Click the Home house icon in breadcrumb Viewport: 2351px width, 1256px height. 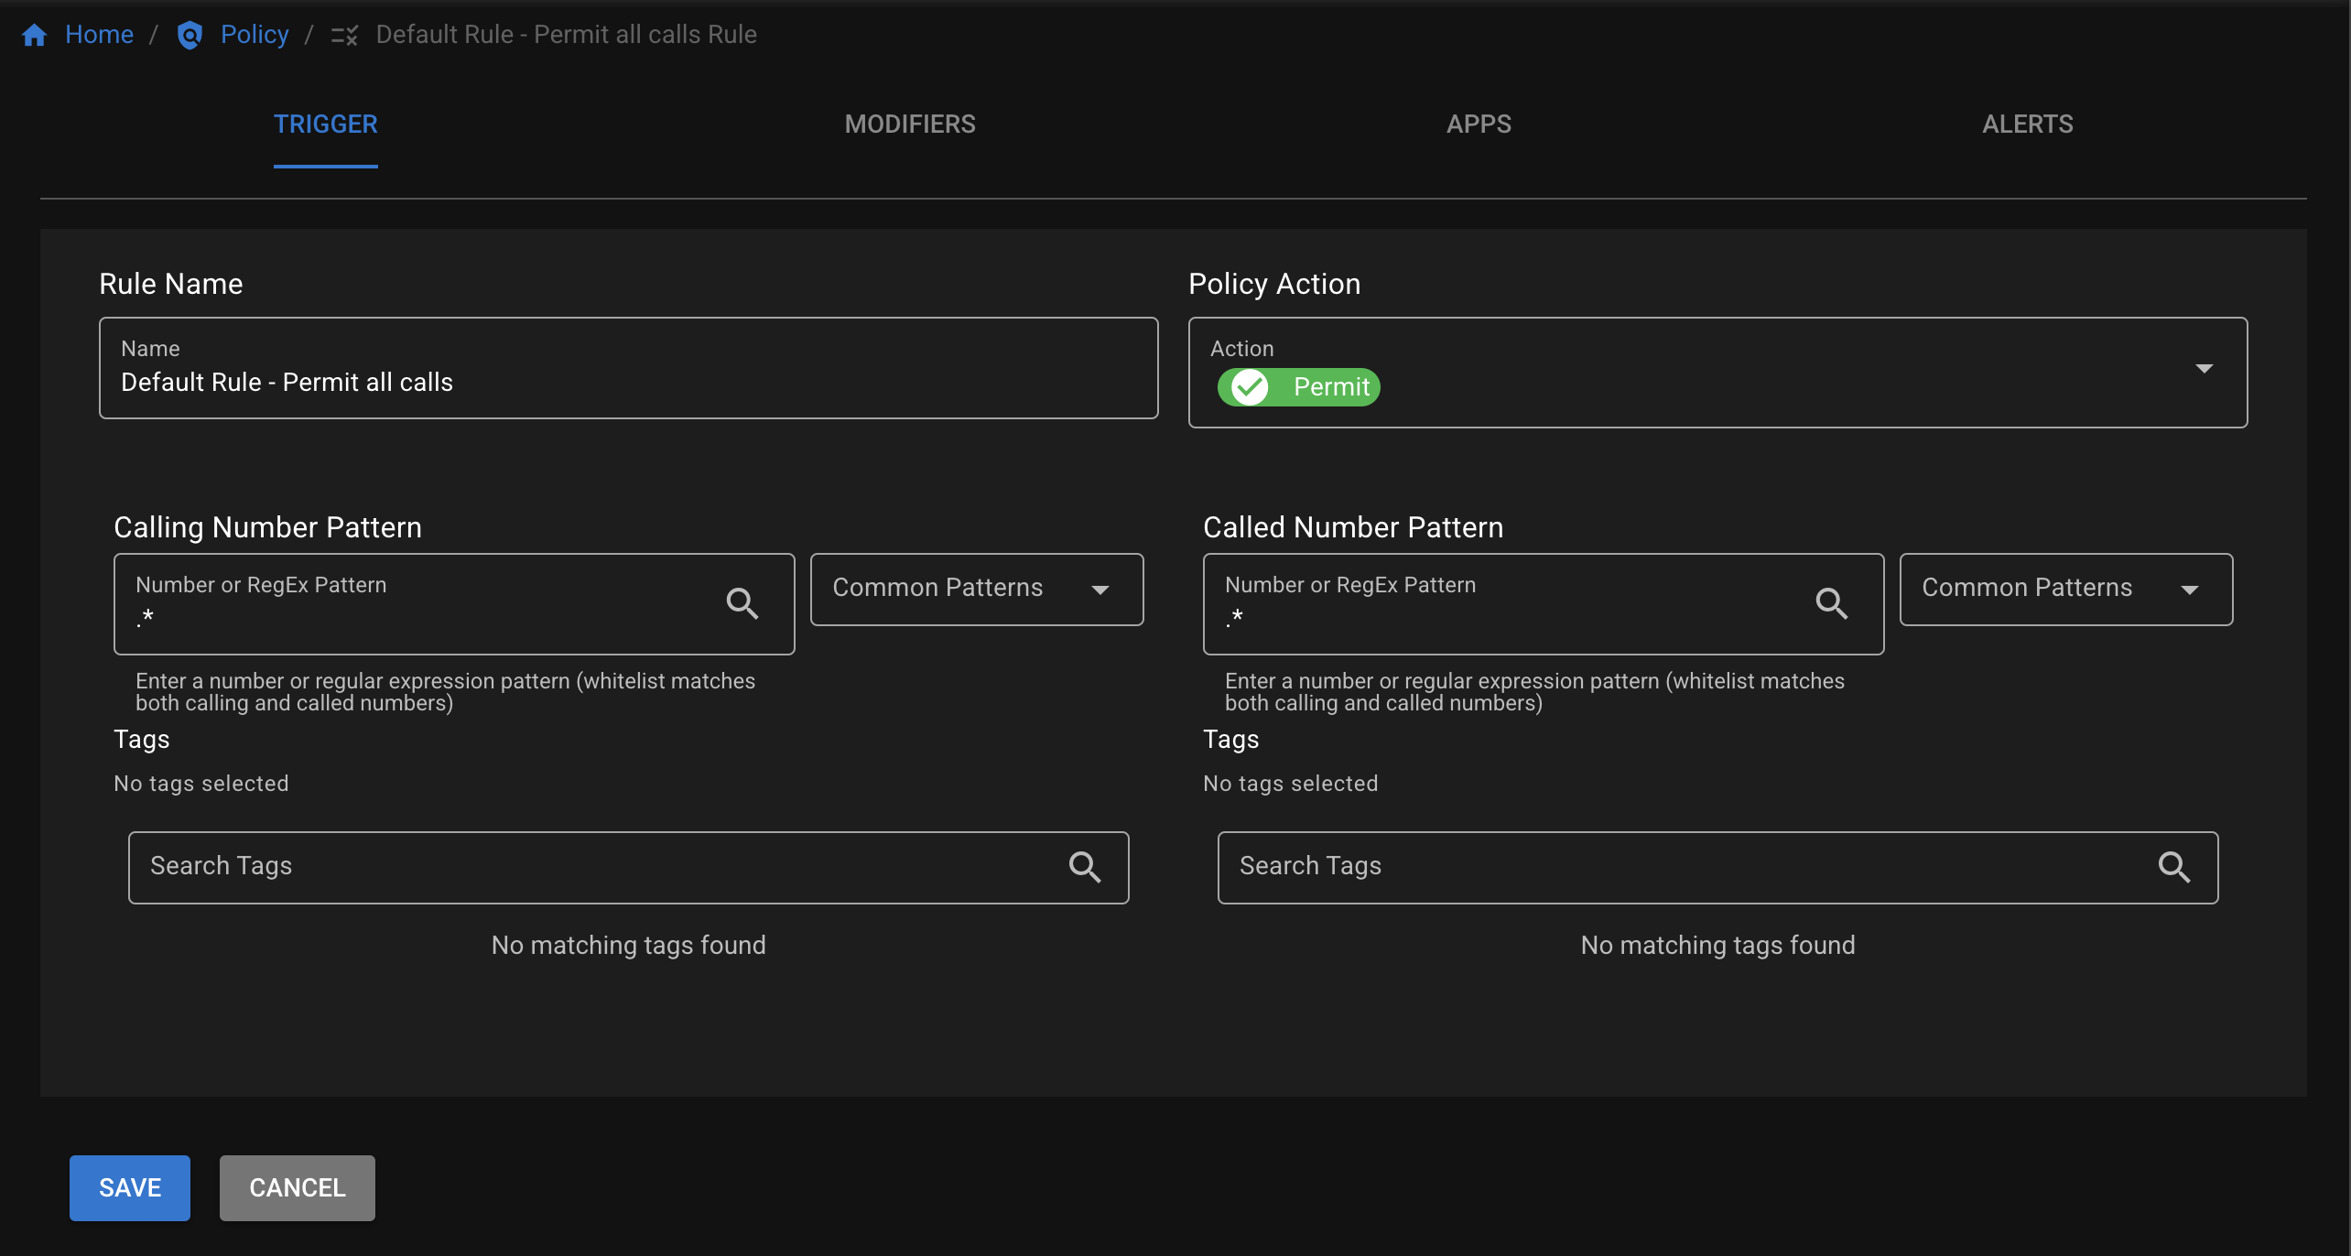pyautogui.click(x=35, y=35)
